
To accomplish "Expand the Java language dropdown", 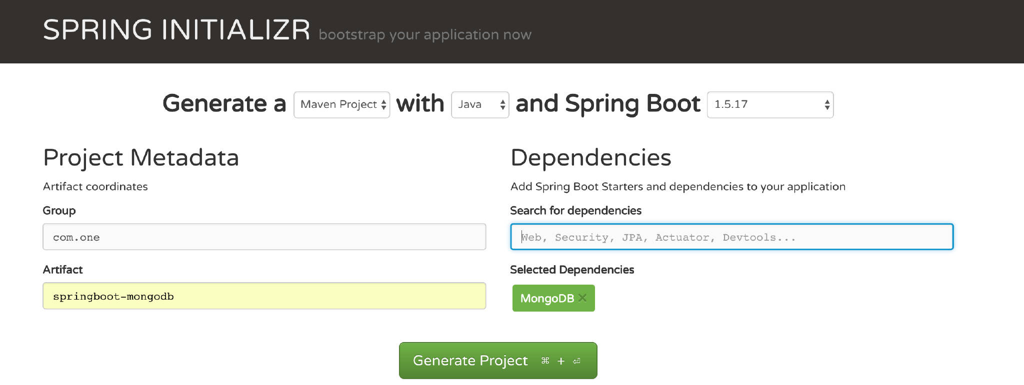I will tap(479, 105).
